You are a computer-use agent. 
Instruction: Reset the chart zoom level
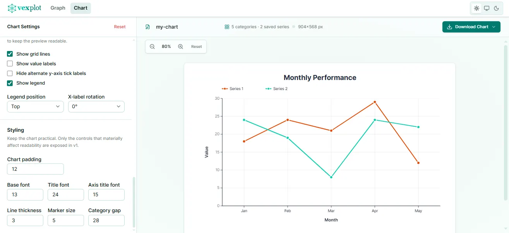point(196,46)
